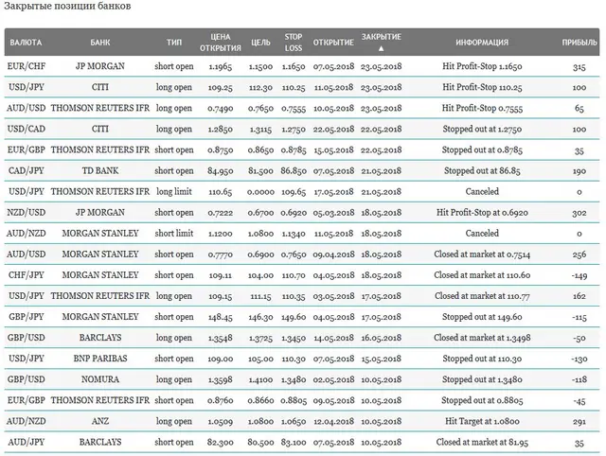Click profit value -115
Viewport: 606px width, 456px height.
coord(579,317)
